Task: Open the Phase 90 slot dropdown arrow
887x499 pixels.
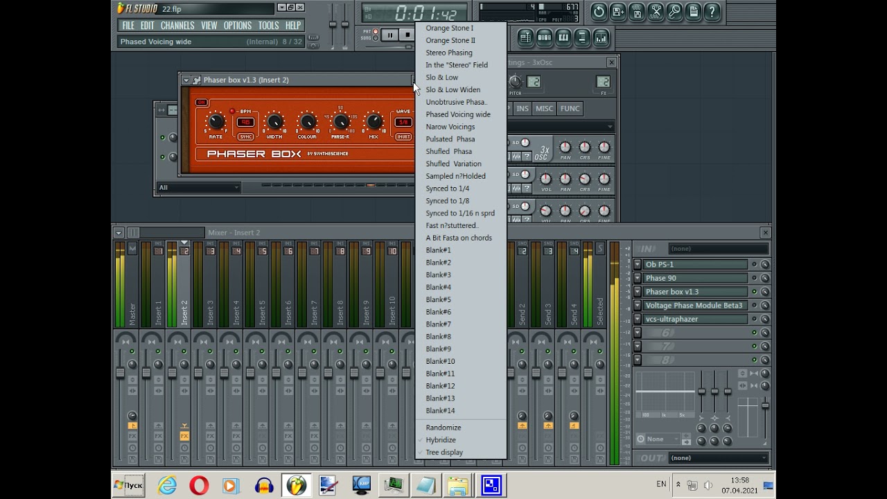Action: coord(638,279)
